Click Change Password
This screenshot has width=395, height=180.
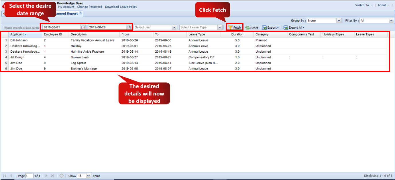tap(90, 7)
